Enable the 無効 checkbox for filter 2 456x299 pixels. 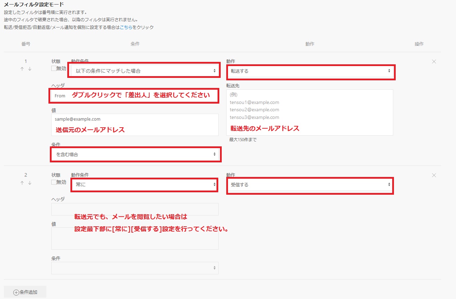tap(54, 182)
